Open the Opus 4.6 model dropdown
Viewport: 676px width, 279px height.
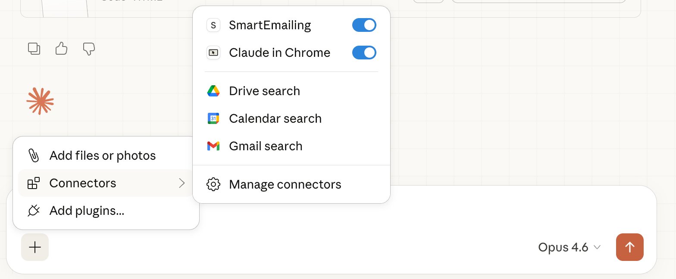tap(569, 247)
